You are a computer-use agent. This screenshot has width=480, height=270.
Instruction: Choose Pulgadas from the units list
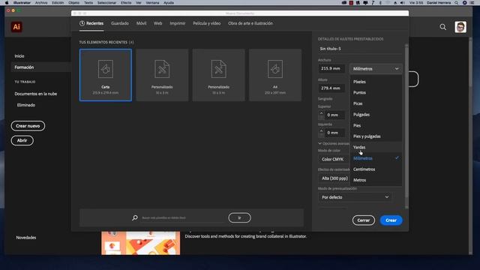376,115
